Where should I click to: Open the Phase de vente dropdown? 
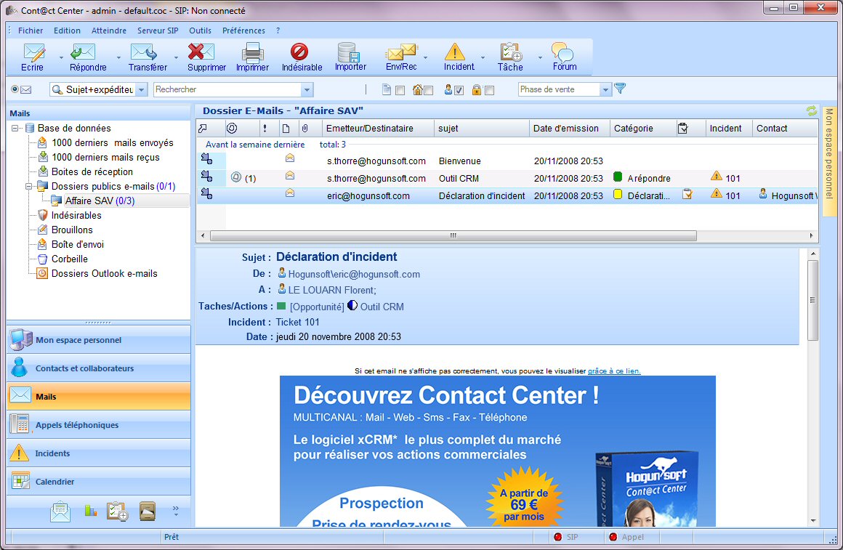click(x=605, y=89)
